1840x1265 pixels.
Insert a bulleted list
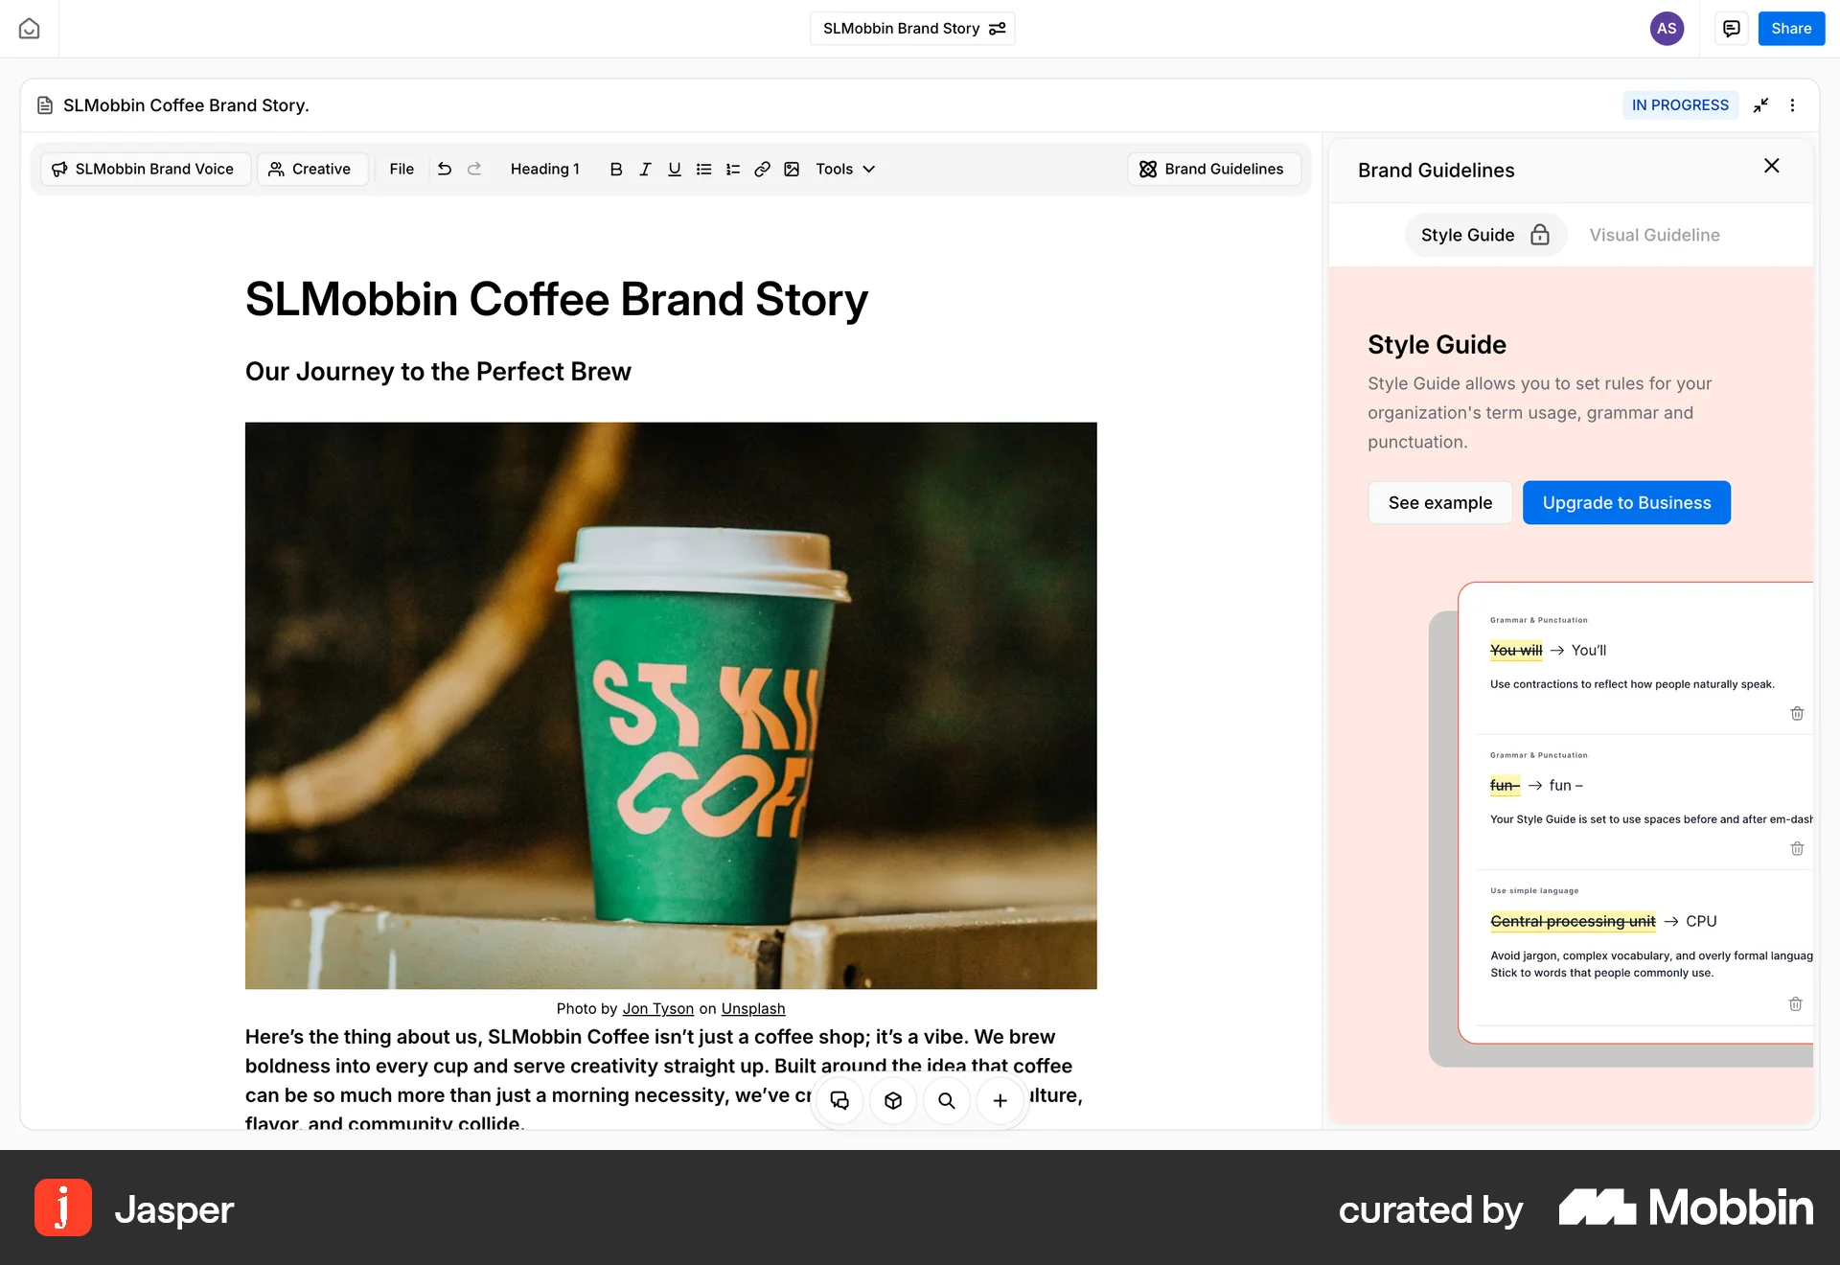(703, 170)
